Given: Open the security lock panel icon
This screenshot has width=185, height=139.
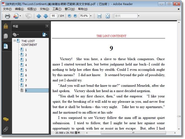Looking at the screenshot, I should coord(6,26).
